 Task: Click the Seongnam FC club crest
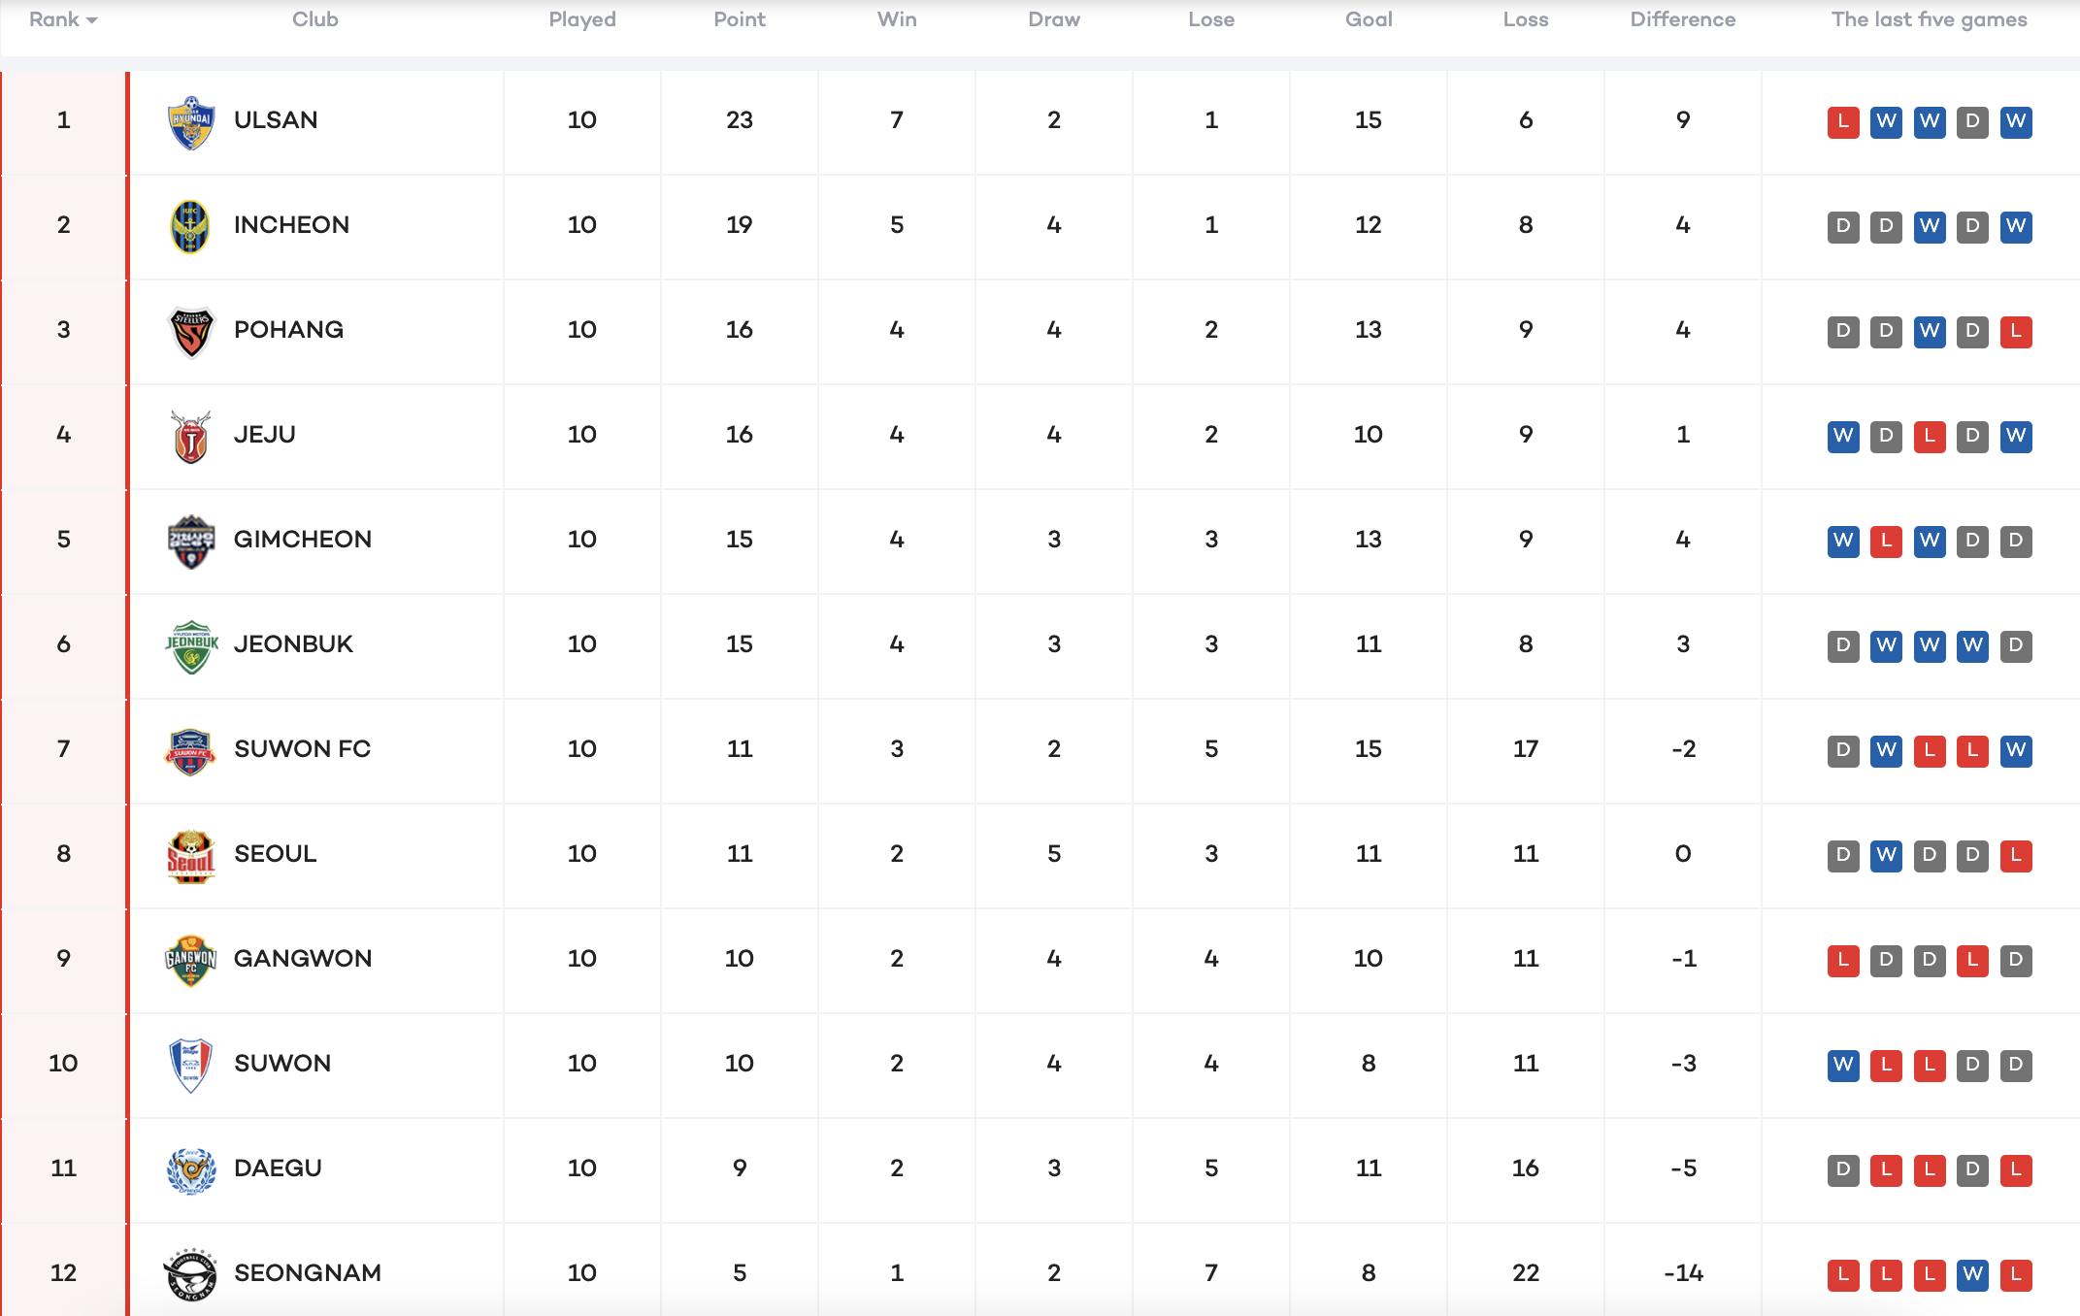(191, 1274)
